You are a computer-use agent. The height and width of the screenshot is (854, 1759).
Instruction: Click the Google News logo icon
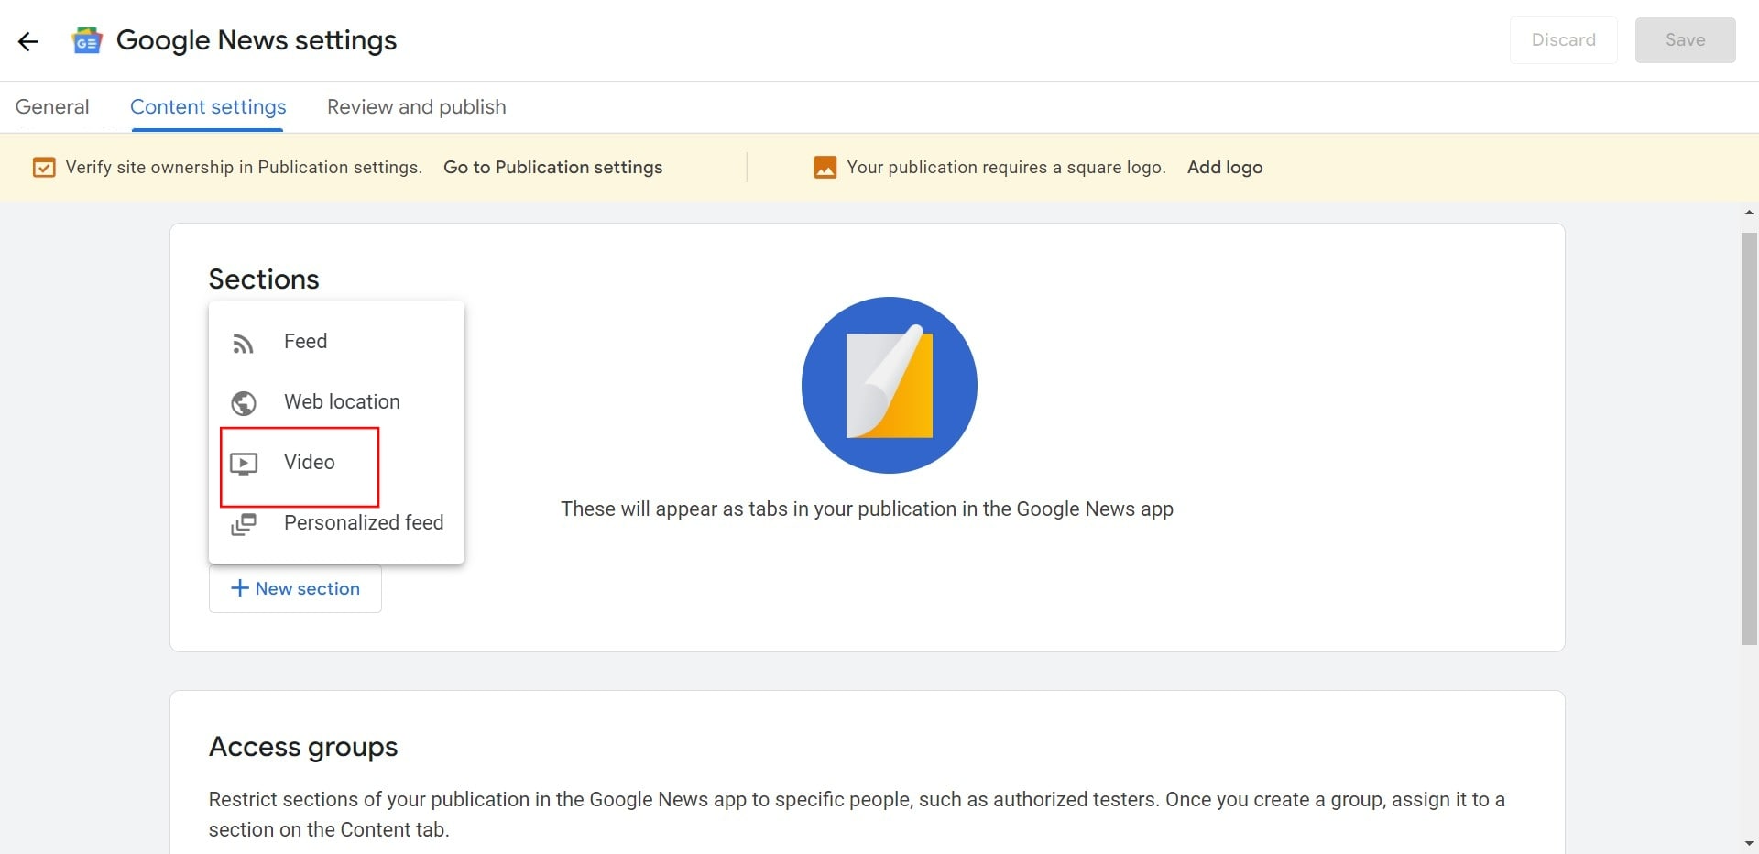click(87, 40)
